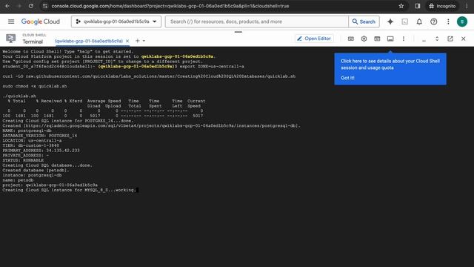Open the project selector dropdown
Image resolution: width=474 pixels, height=267 pixels.
coord(116,22)
